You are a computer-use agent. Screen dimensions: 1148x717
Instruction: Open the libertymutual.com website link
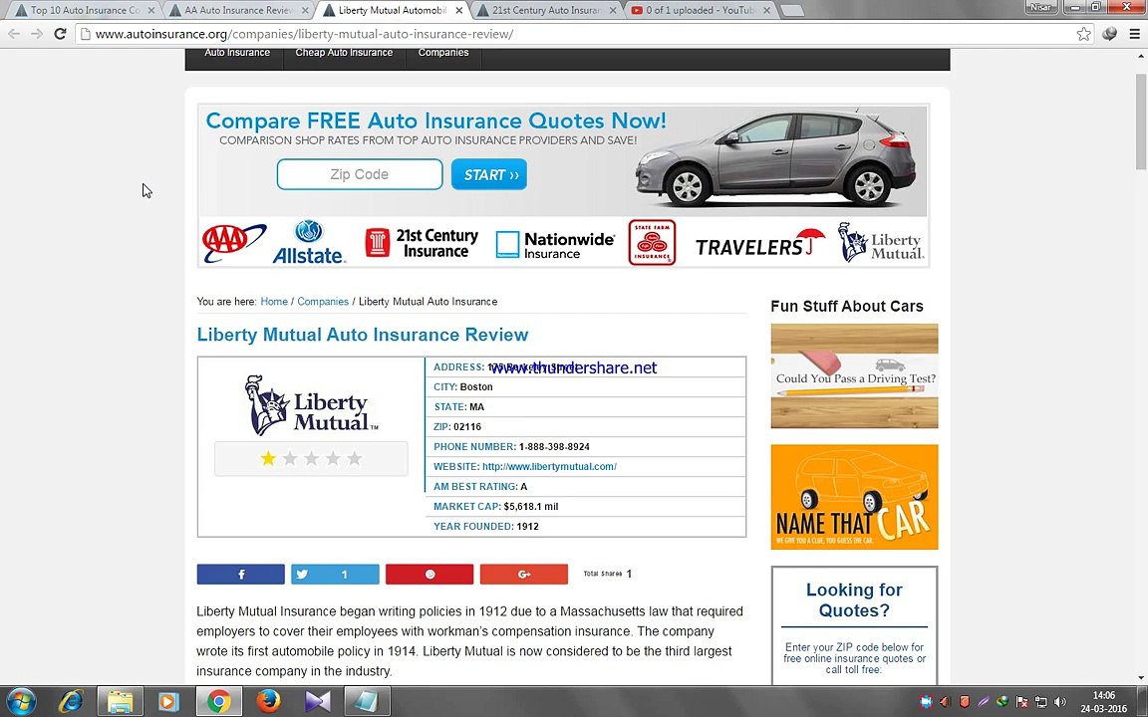coord(549,467)
